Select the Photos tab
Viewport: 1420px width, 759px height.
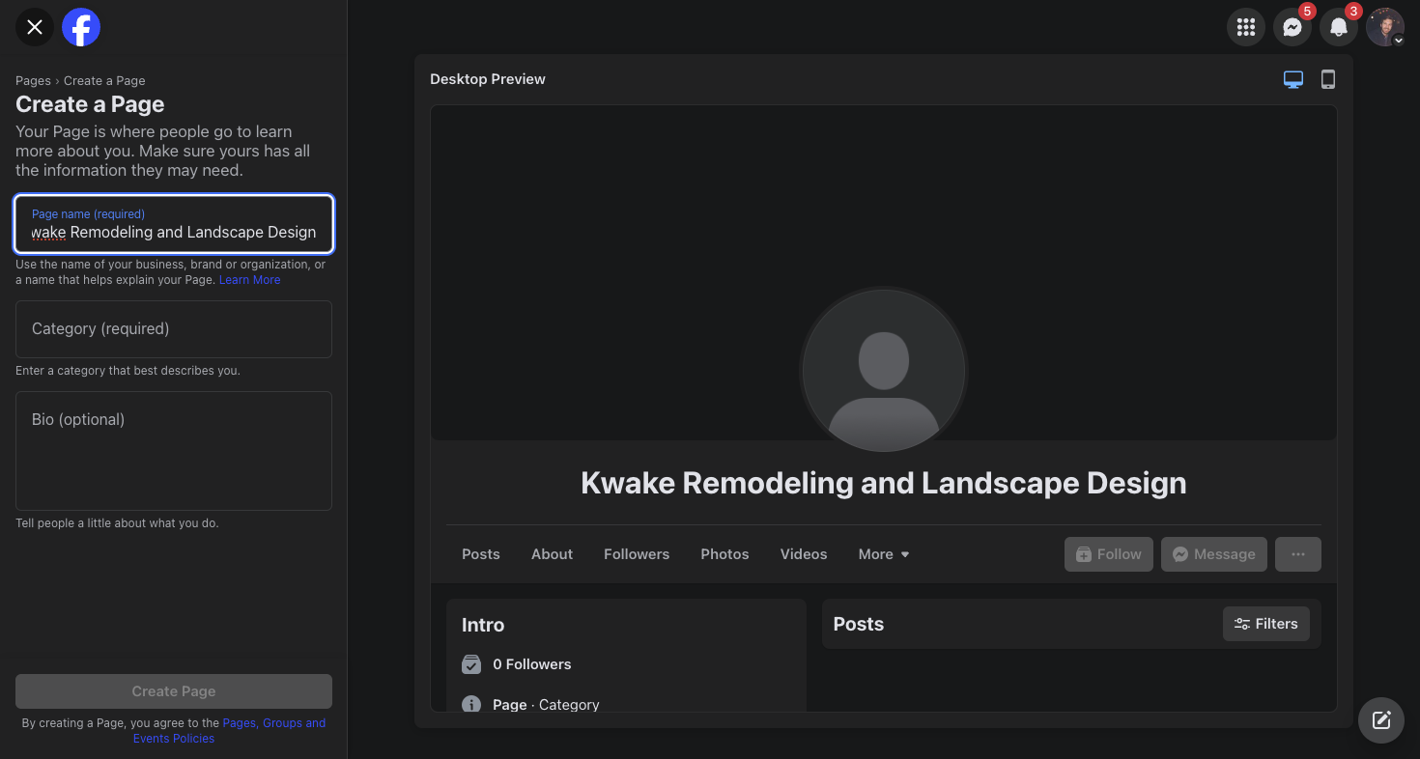(724, 554)
